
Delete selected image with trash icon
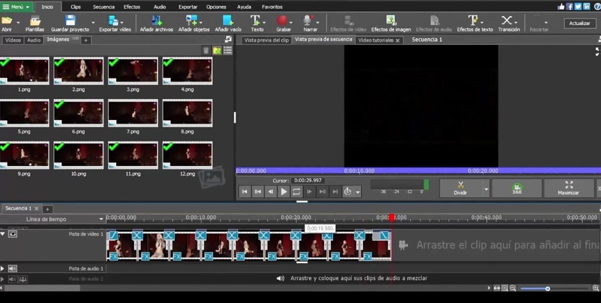206,51
